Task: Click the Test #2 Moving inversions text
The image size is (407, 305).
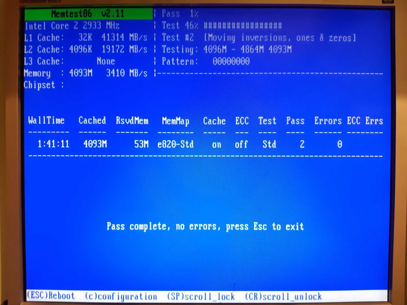Action: (x=259, y=38)
